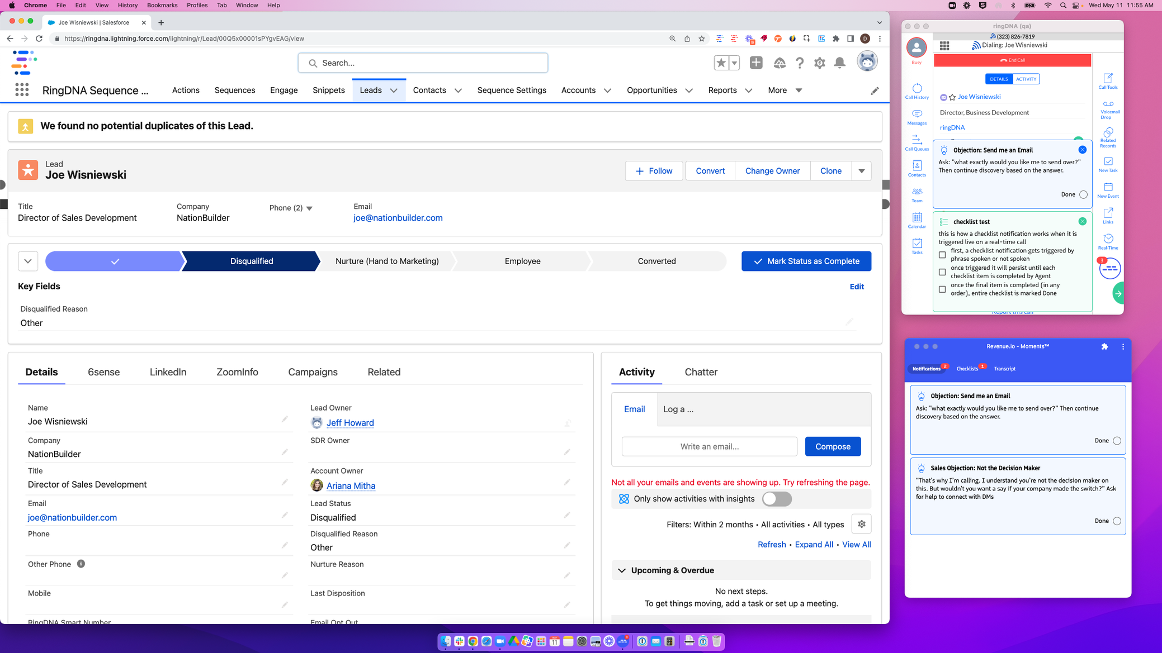Mark Moments 'Send me an Email' as Done
The width and height of the screenshot is (1162, 653).
click(x=1117, y=441)
